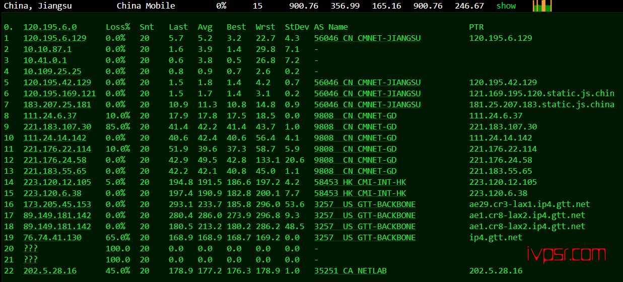Click the Best column header
Image resolution: width=623 pixels, height=282 pixels.
tap(236, 27)
